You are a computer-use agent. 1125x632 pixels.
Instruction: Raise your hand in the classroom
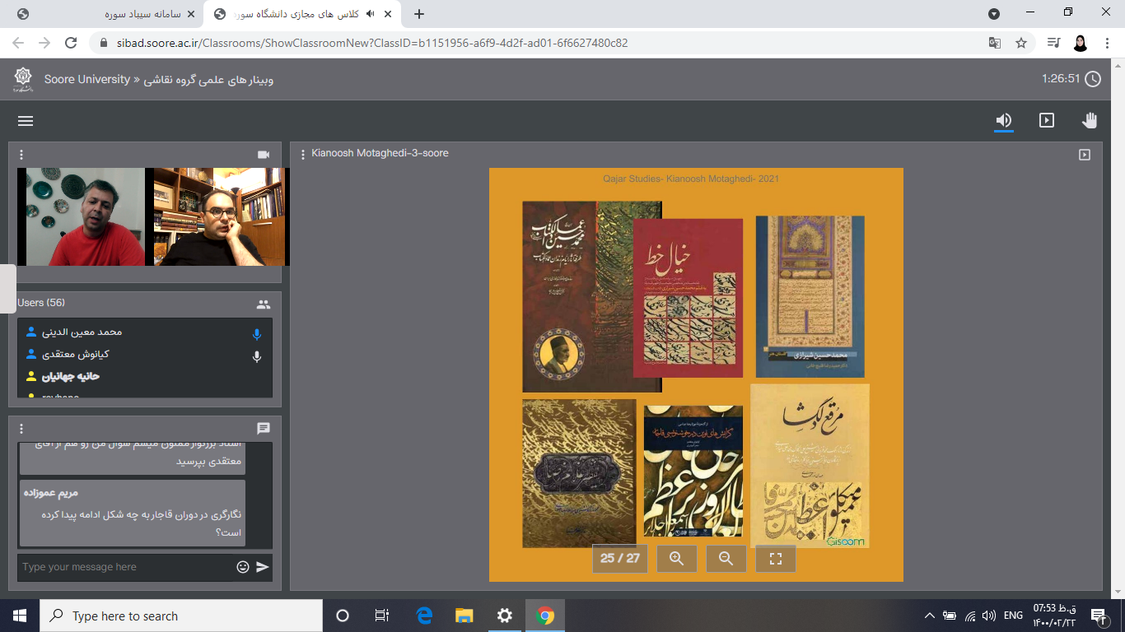(1090, 121)
